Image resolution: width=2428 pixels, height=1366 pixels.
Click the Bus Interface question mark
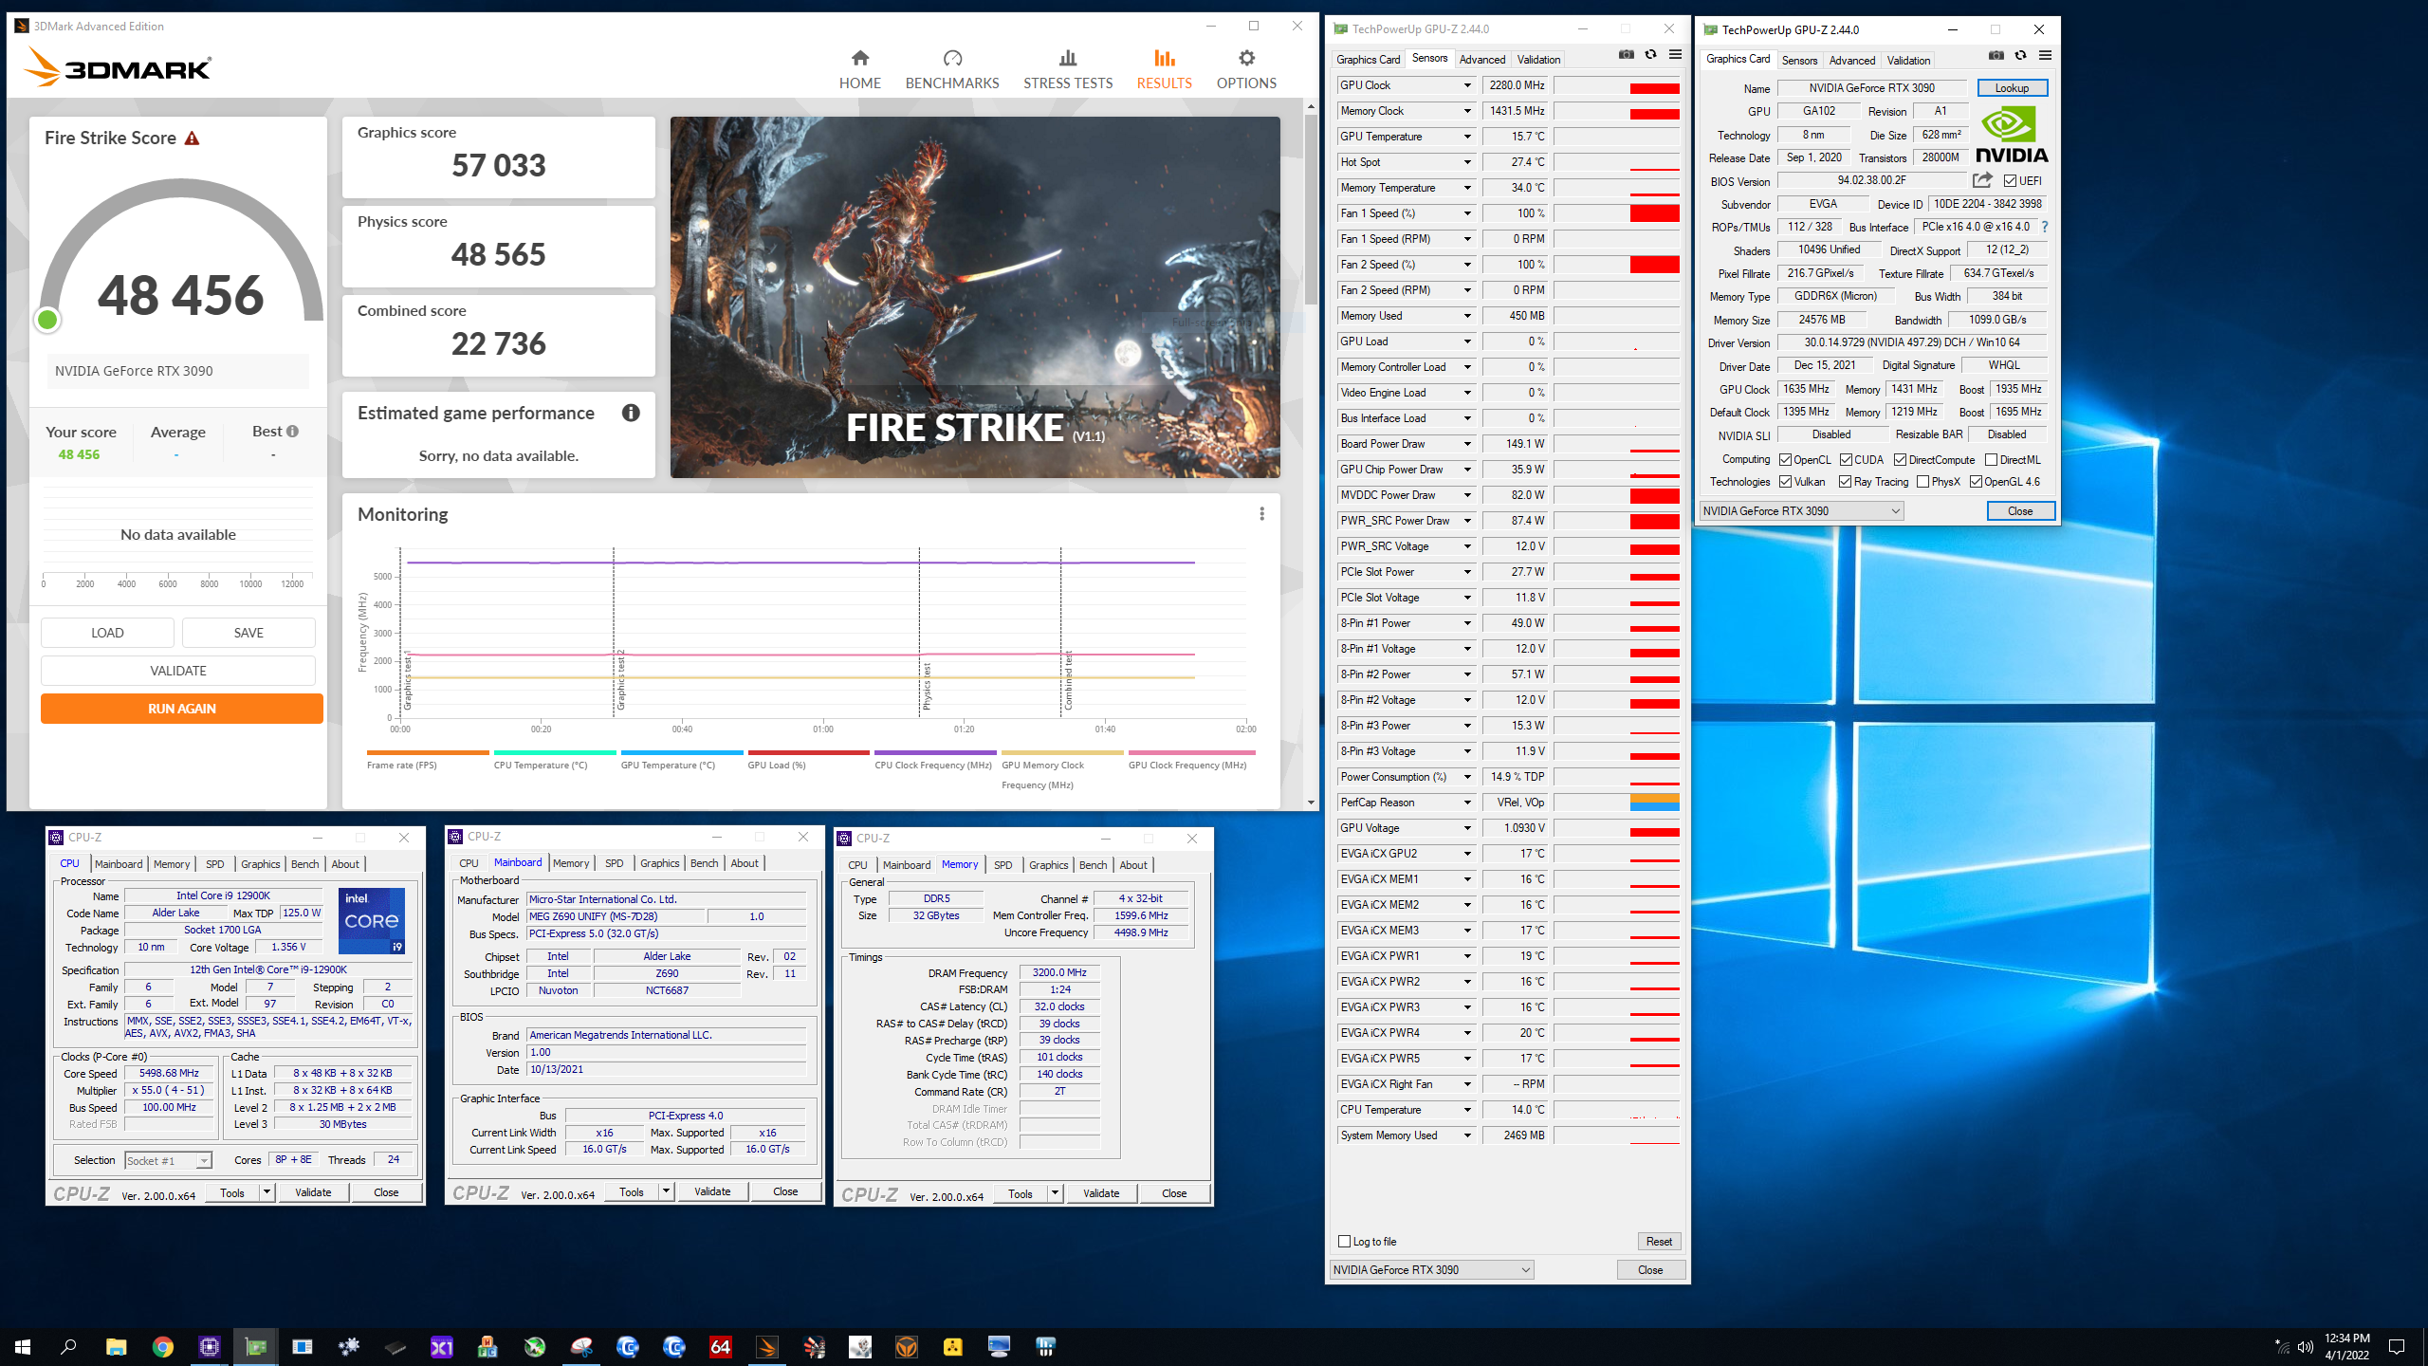(2045, 227)
